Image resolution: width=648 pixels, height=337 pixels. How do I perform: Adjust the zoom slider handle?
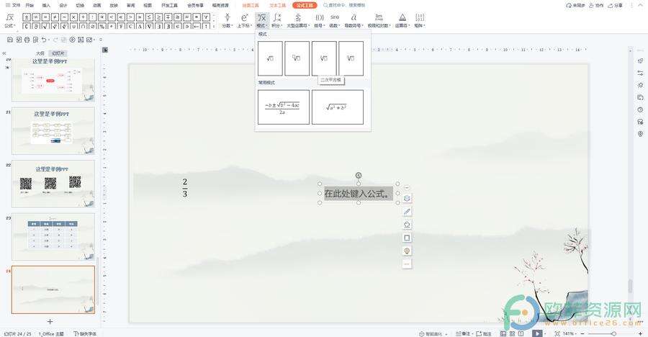(613, 333)
